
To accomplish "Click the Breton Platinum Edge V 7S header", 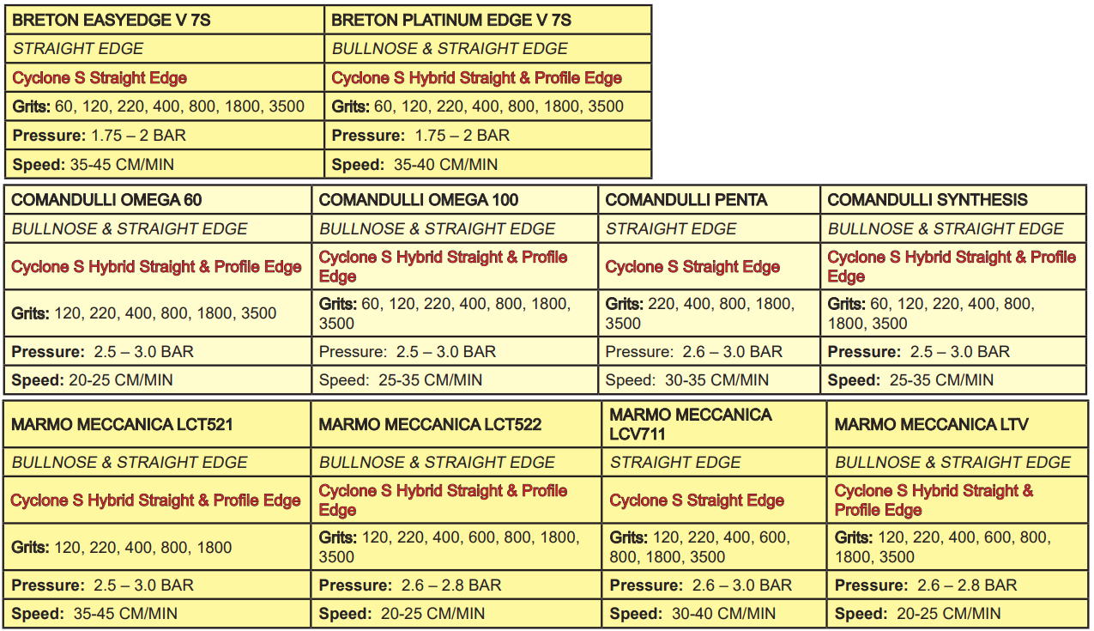I will [451, 20].
